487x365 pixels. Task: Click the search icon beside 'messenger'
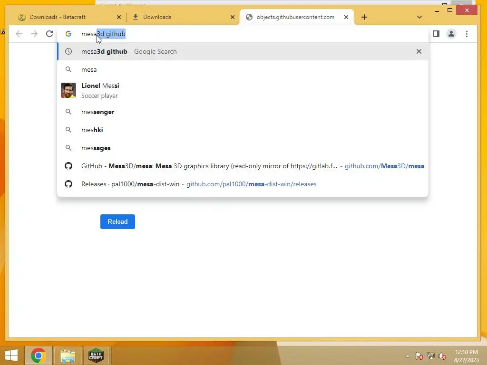click(68, 112)
